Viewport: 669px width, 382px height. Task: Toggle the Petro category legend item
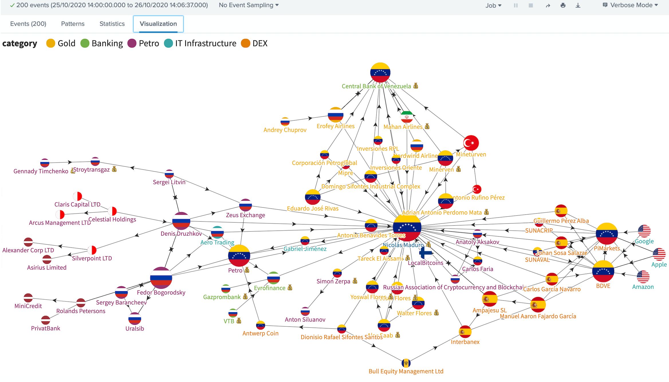point(132,43)
